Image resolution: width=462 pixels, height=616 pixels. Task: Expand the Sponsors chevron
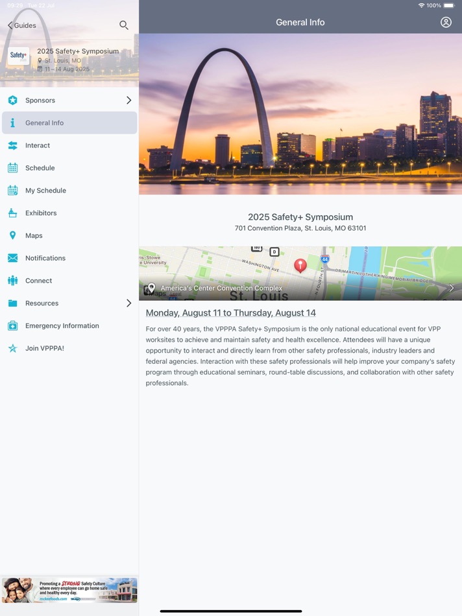point(128,100)
